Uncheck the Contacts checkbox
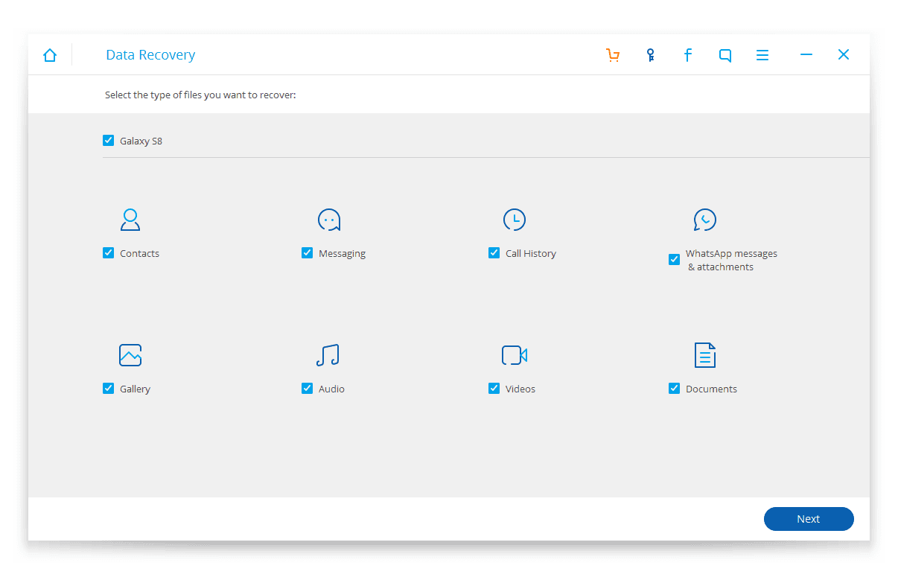The image size is (898, 583). tap(109, 253)
